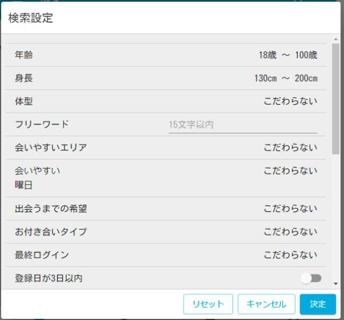
Task: Confirm settings with the 決定 button
Action: (318, 304)
